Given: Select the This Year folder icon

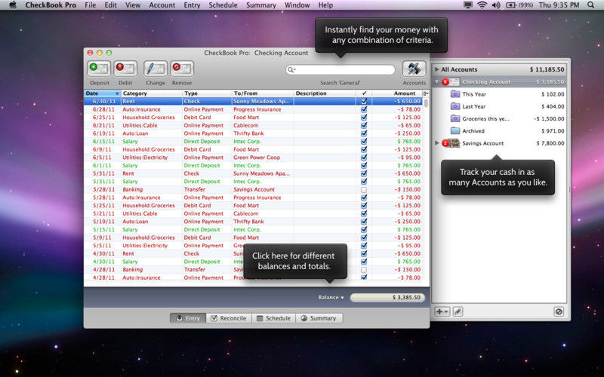Looking at the screenshot, I should click(x=455, y=93).
